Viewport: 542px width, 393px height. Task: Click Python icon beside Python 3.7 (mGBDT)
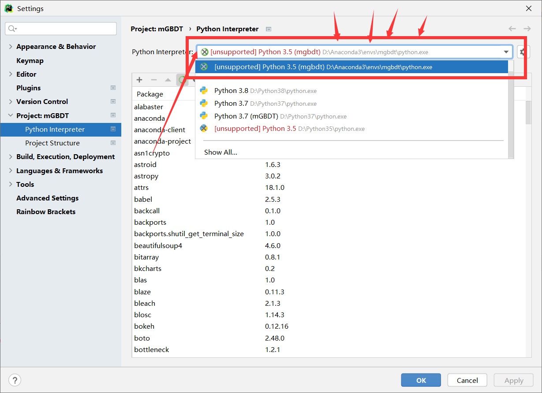(204, 116)
